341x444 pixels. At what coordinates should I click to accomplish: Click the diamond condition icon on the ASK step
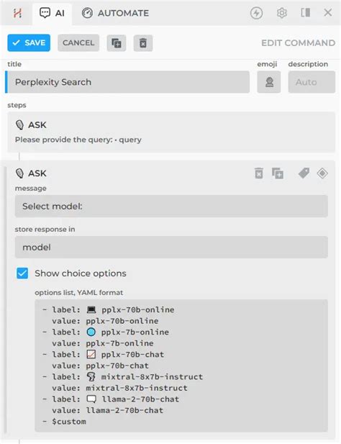pos(322,173)
